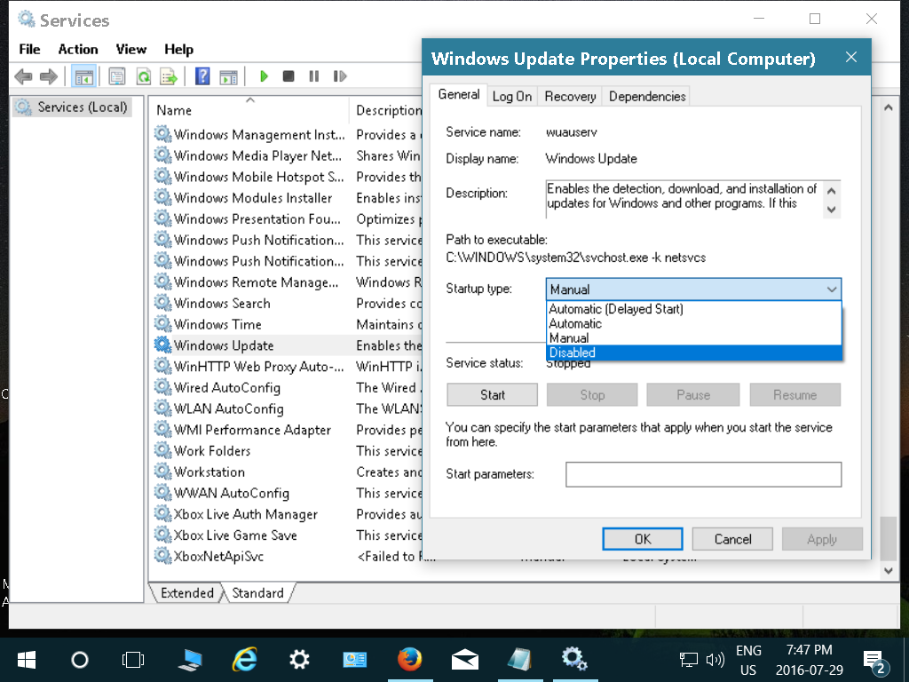Switch to Extended view tab
Screen dimensions: 909x682
coord(187,592)
